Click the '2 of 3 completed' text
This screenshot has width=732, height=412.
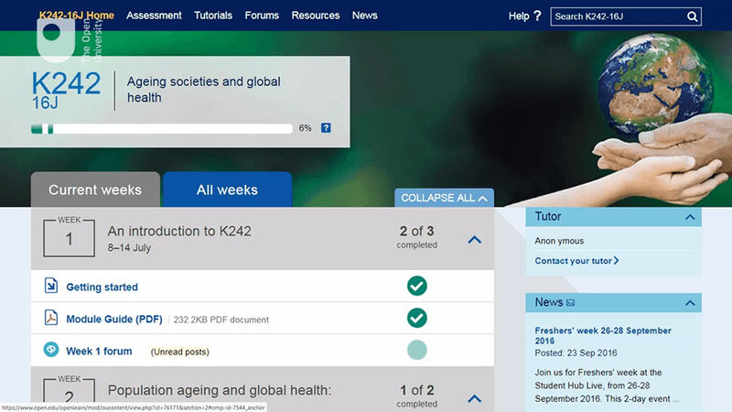click(417, 237)
